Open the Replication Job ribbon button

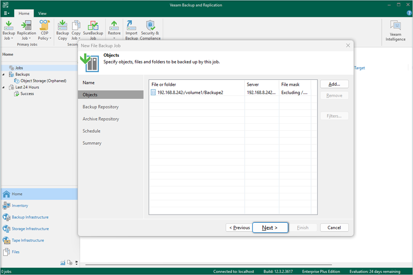(26, 30)
